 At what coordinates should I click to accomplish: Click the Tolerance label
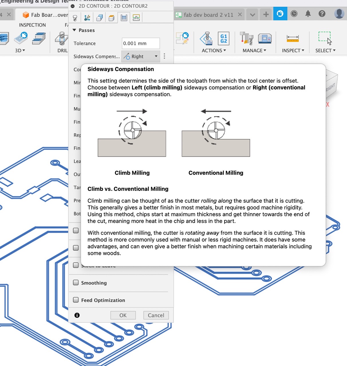(84, 43)
